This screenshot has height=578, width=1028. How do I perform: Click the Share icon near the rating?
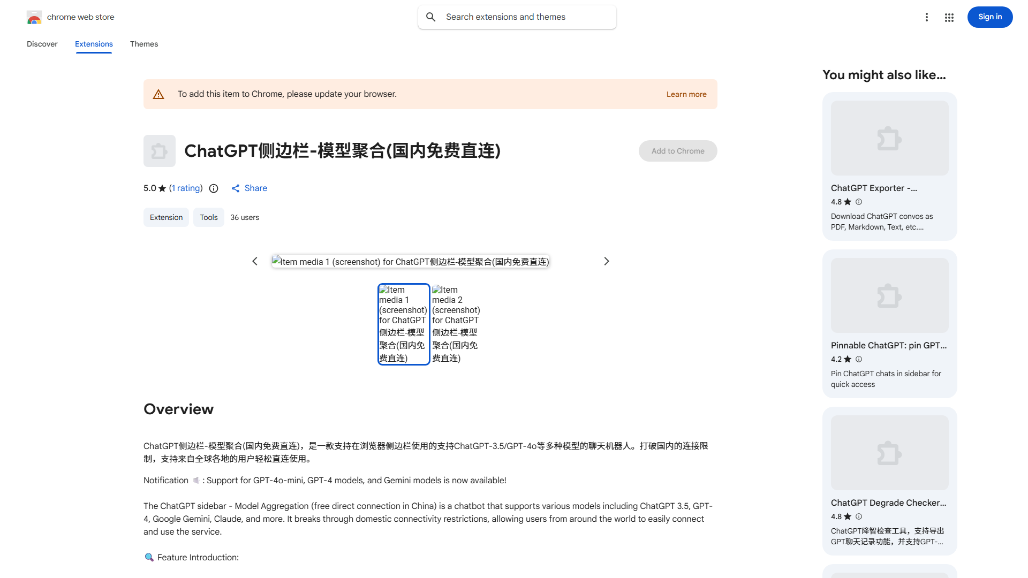pyautogui.click(x=236, y=188)
